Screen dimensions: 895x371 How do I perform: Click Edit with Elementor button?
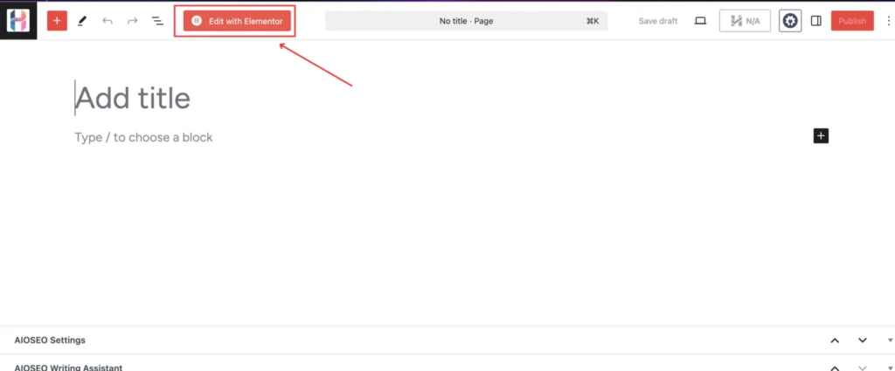coord(237,21)
